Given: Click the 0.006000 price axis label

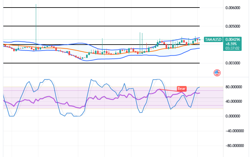Looking at the screenshot, I should click(233, 8).
